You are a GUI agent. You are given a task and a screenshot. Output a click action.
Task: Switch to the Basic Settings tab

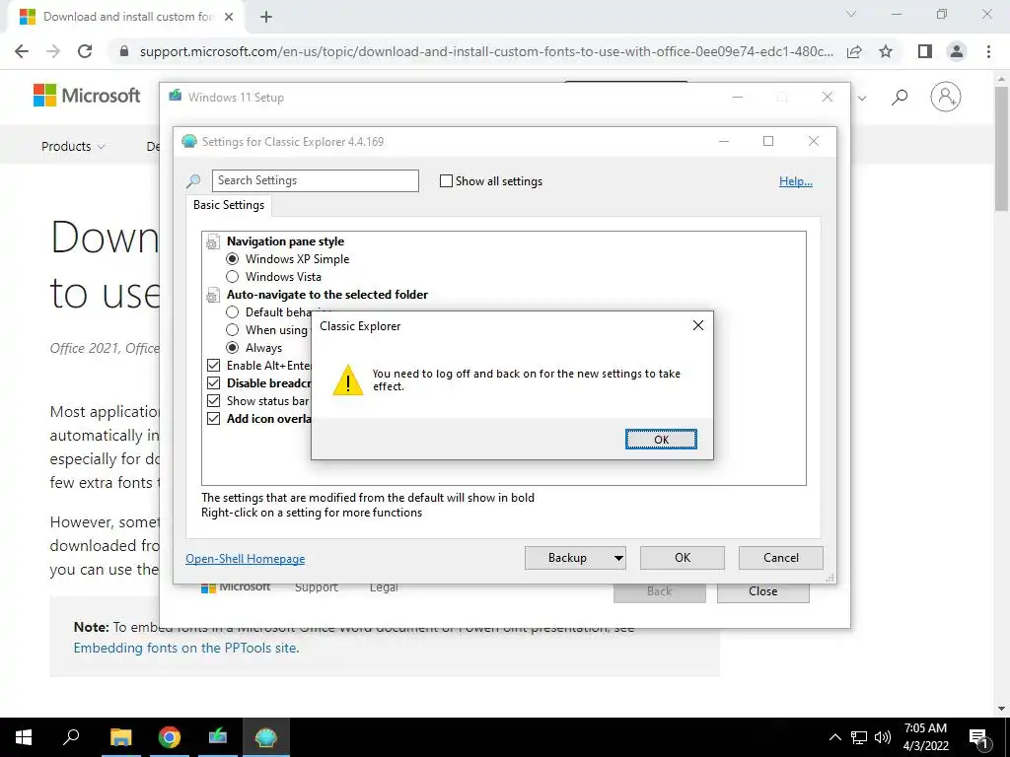[x=229, y=205]
